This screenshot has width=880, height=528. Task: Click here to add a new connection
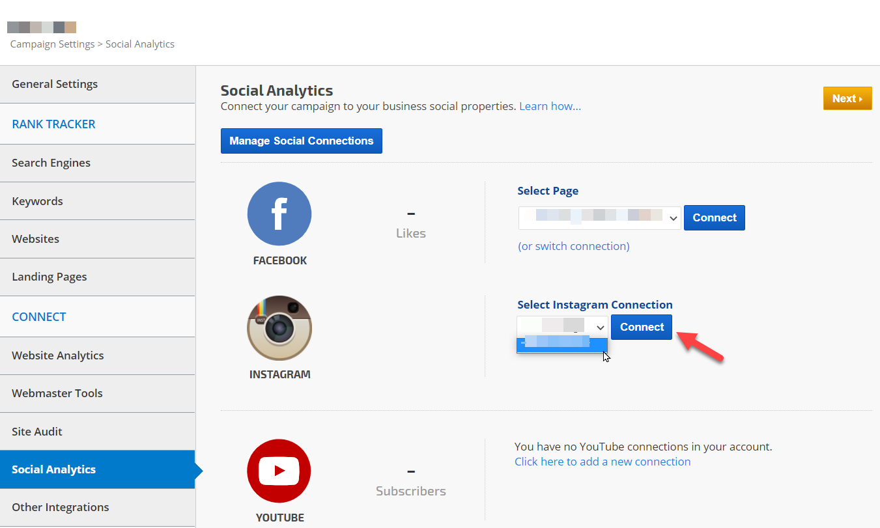[x=602, y=462]
